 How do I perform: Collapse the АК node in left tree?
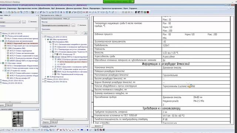[1, 41]
